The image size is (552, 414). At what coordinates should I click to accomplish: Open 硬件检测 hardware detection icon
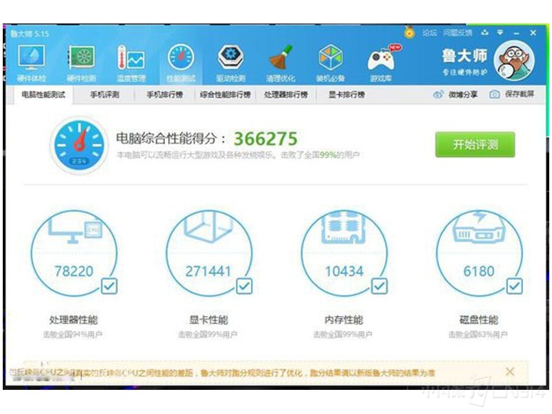81,59
